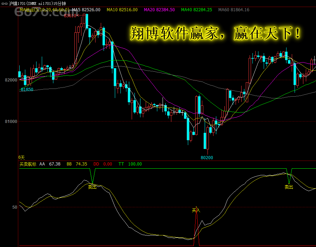Click the AA 67.38 indicator value
The width and height of the screenshot is (316, 247).
50,164
